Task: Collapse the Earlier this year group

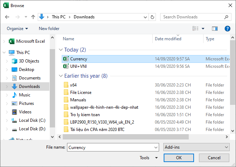Action: point(61,76)
